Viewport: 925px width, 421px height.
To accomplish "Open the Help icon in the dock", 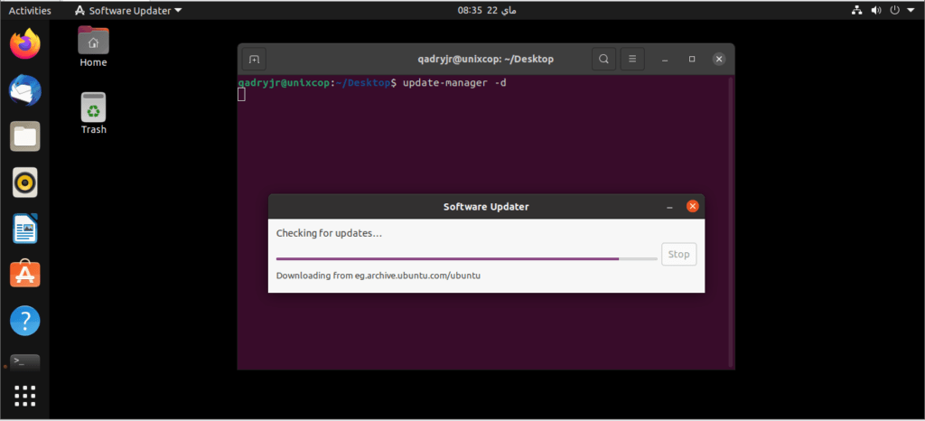I will pos(24,321).
